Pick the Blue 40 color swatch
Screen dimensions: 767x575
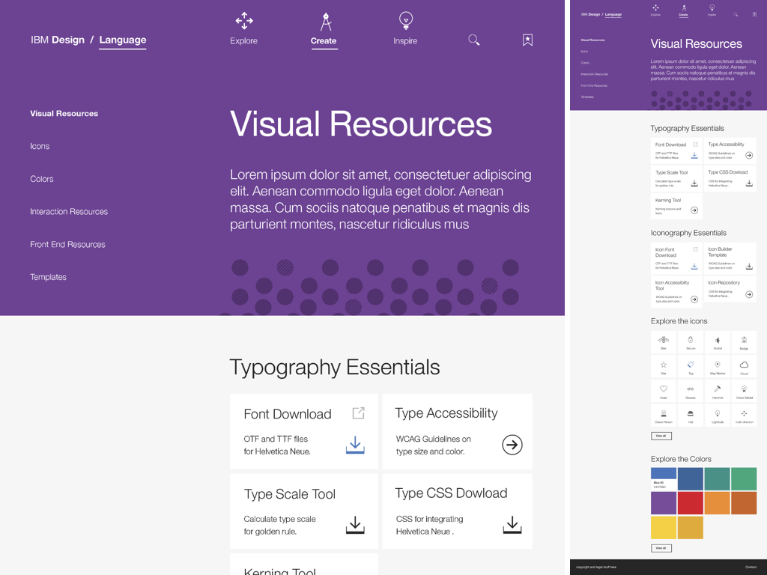click(664, 478)
